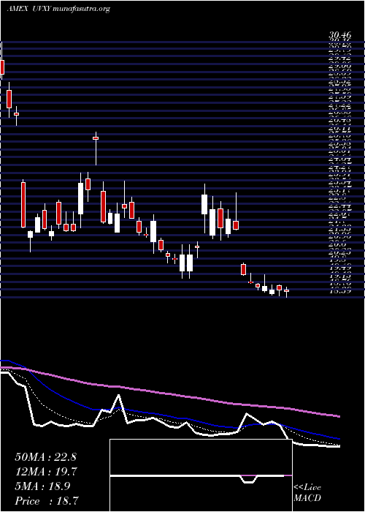Click the 12MA : 19.7 readout
365x512 pixels.
click(45, 472)
